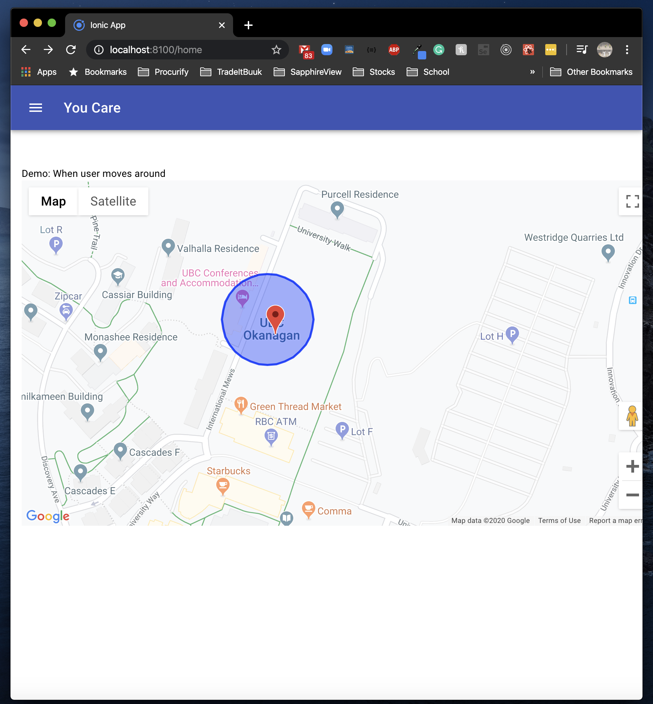The width and height of the screenshot is (653, 704).
Task: Zoom in on the map
Action: [632, 467]
